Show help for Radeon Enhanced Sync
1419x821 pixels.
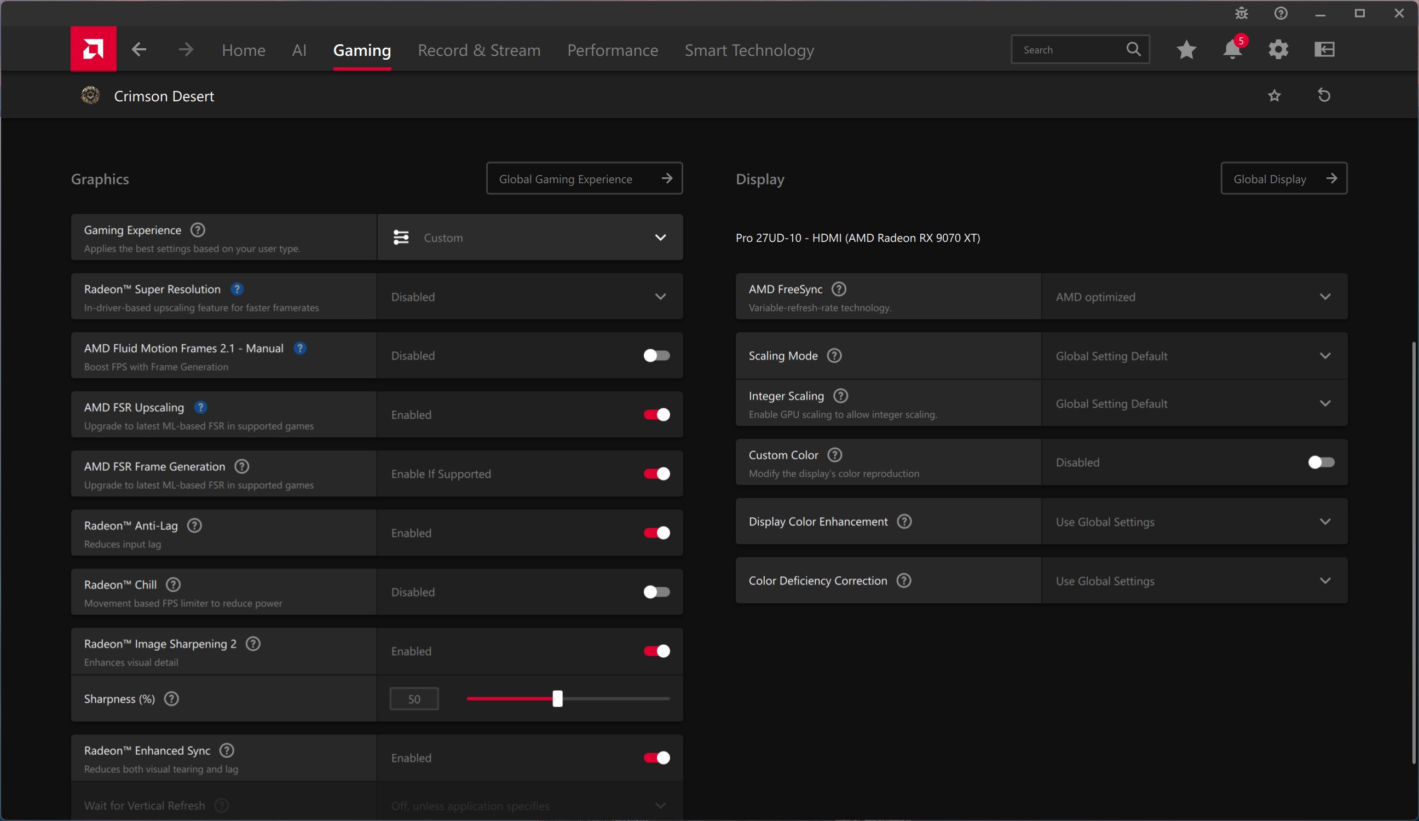click(227, 750)
